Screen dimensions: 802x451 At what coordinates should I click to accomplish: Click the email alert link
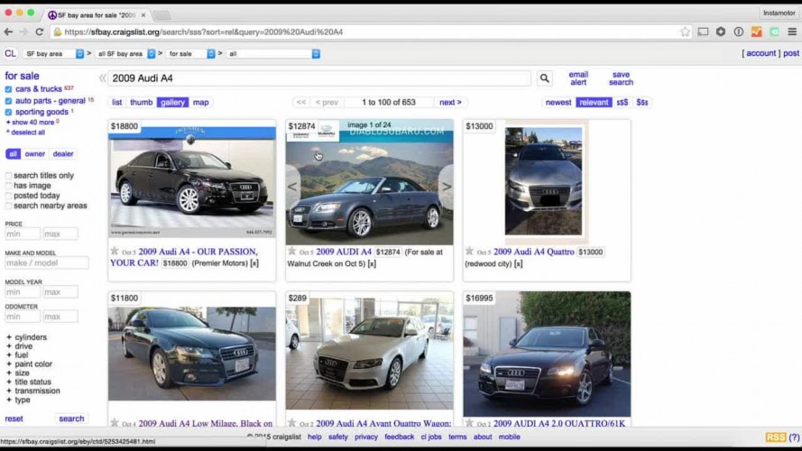(x=578, y=78)
